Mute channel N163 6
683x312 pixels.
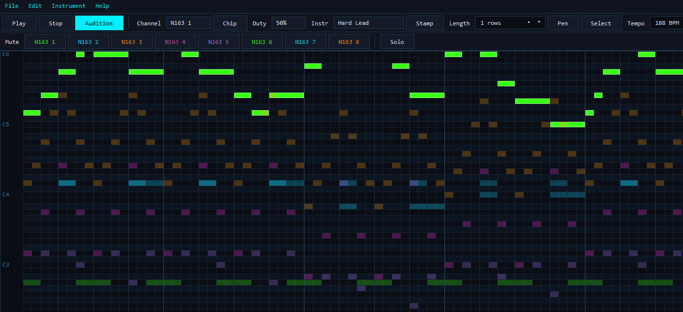pos(262,41)
